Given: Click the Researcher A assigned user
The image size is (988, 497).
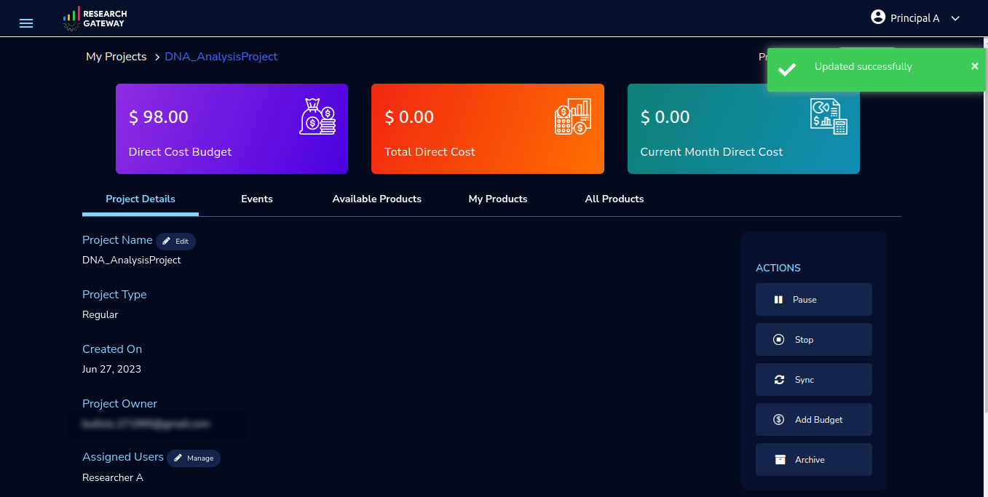Looking at the screenshot, I should 113,478.
